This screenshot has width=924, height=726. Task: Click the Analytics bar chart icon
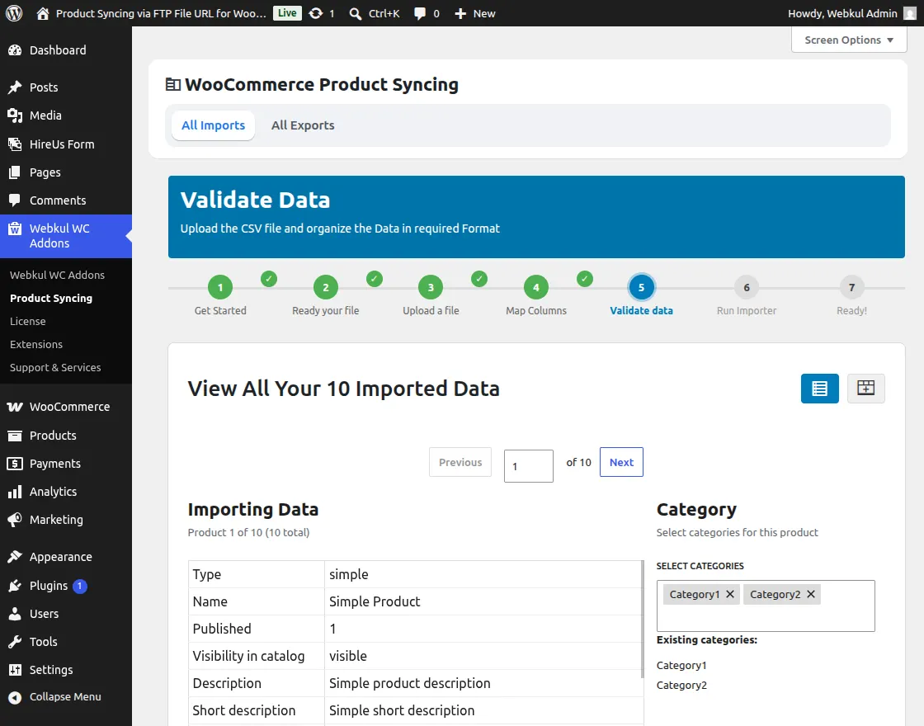coord(15,492)
